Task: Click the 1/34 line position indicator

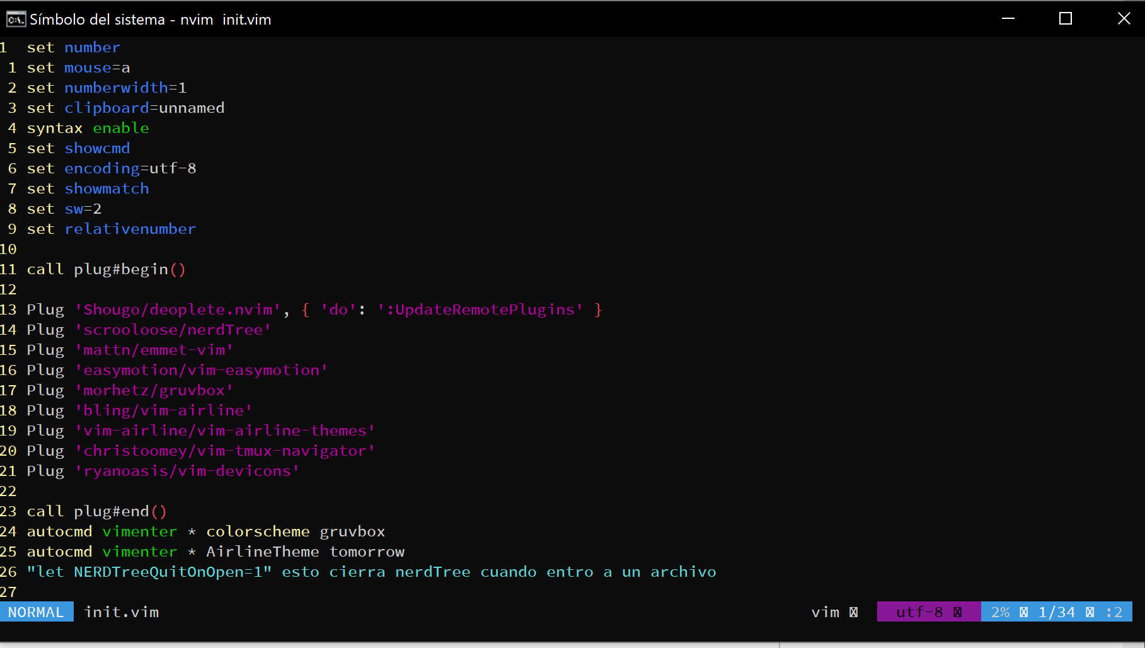Action: pos(1057,612)
